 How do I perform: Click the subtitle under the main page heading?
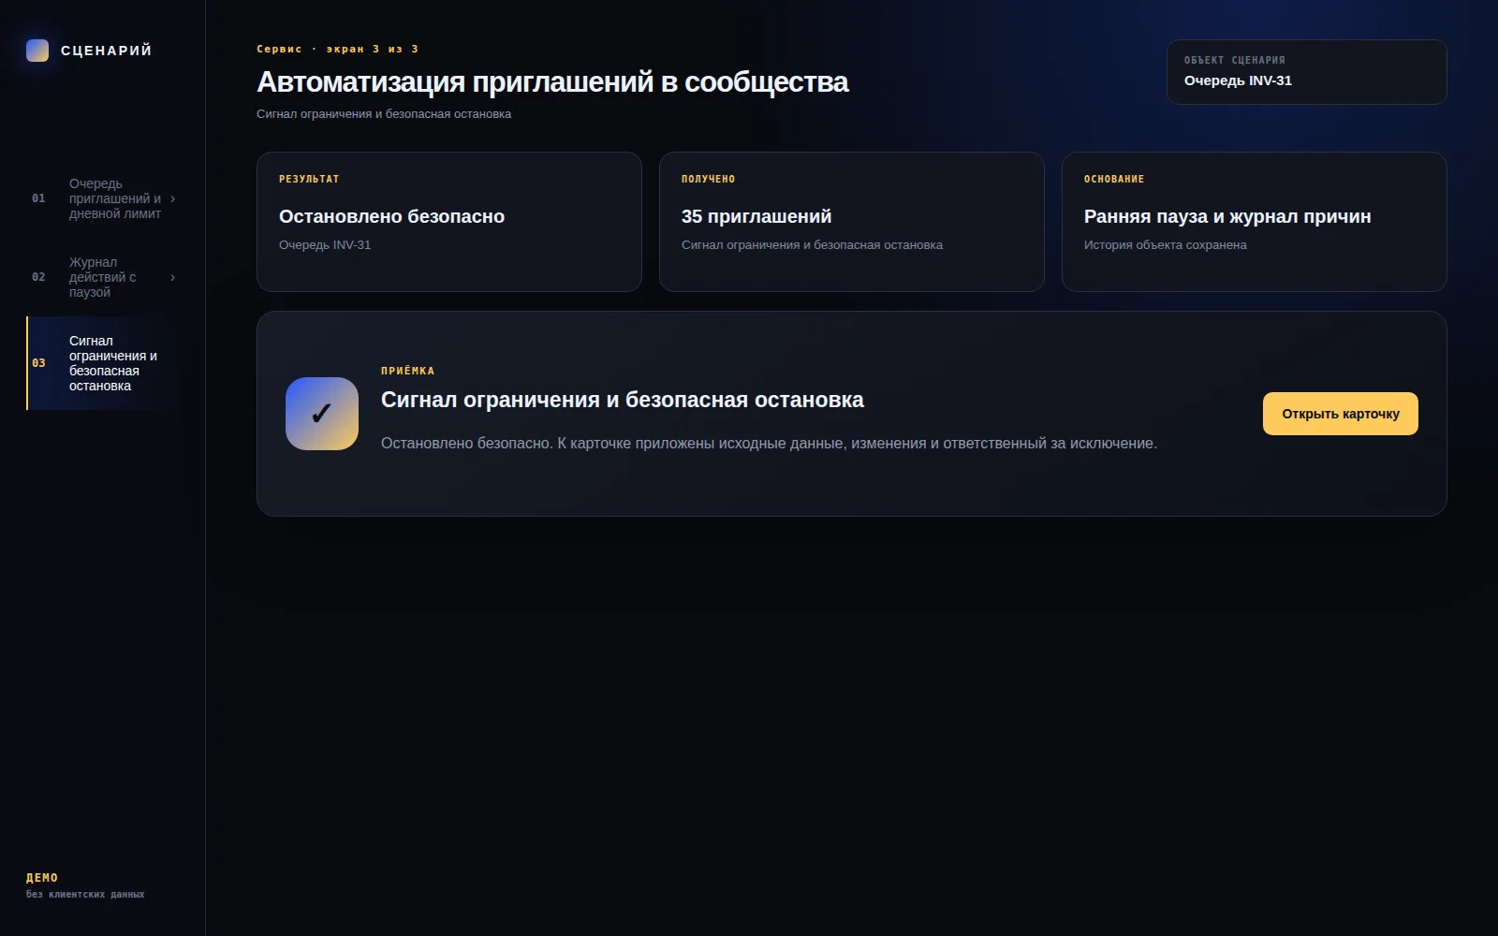(x=384, y=114)
